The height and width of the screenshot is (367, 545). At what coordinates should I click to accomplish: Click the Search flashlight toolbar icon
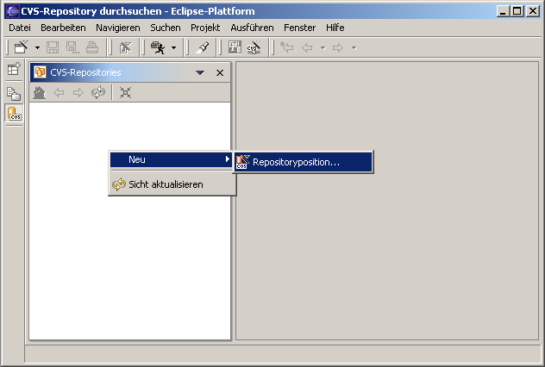point(203,47)
